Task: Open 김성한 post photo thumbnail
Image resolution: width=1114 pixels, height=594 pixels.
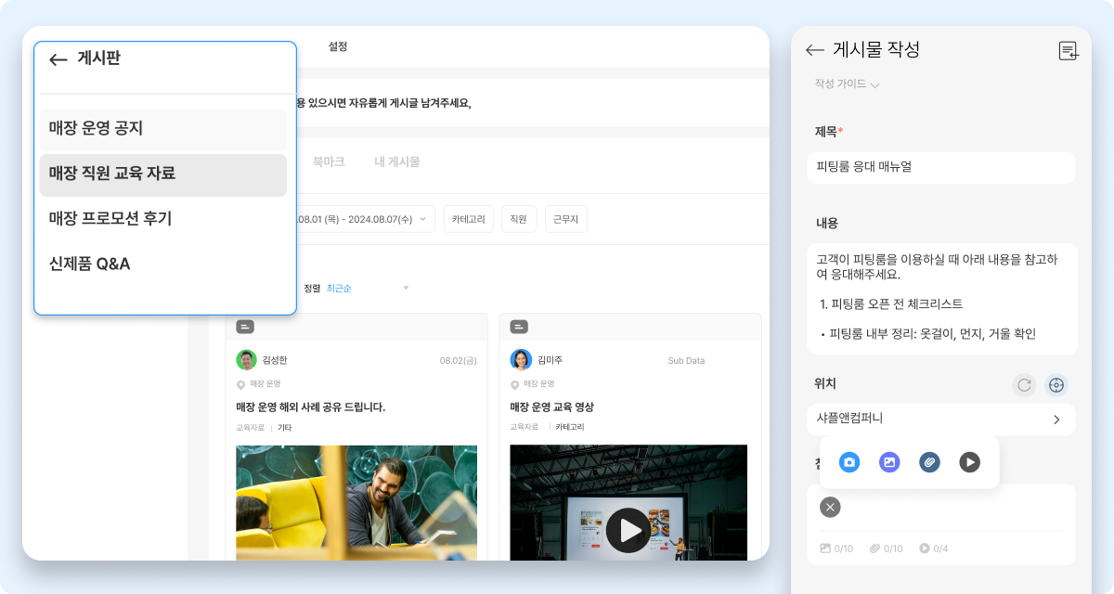Action: (356, 502)
